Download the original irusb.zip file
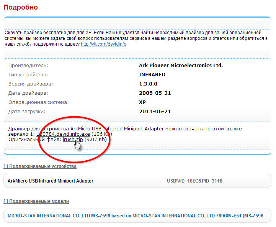This screenshot has height=227, width=276. pyautogui.click(x=73, y=140)
